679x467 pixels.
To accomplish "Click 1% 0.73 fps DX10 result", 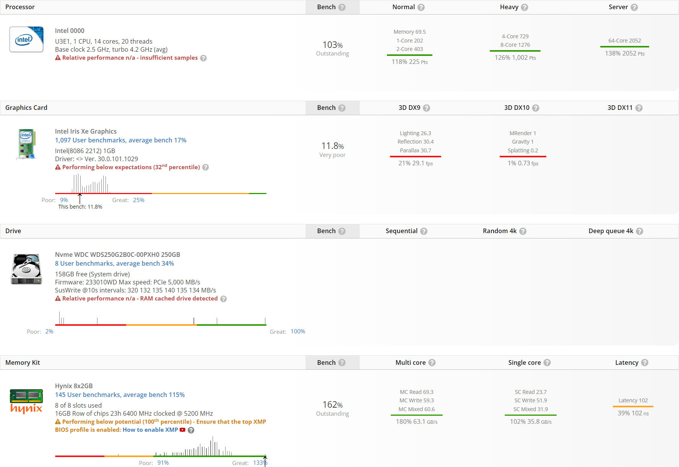I will (x=523, y=163).
